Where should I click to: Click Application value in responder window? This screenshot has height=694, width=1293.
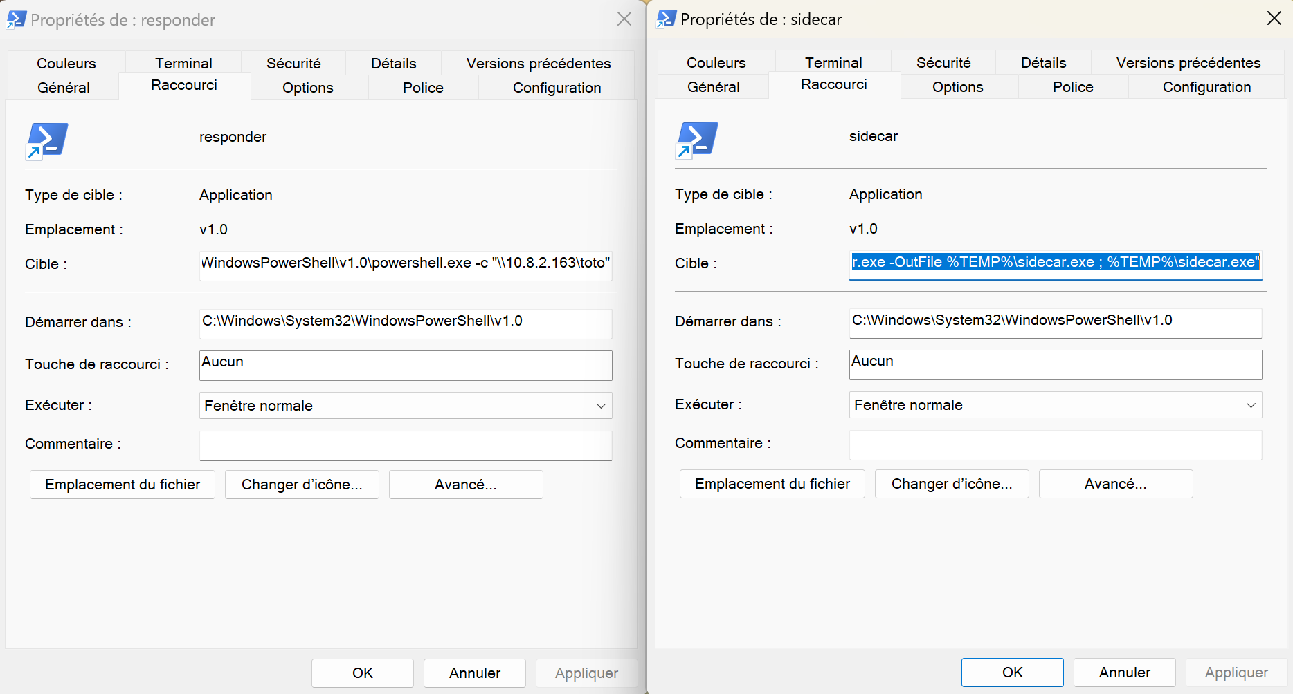[236, 195]
